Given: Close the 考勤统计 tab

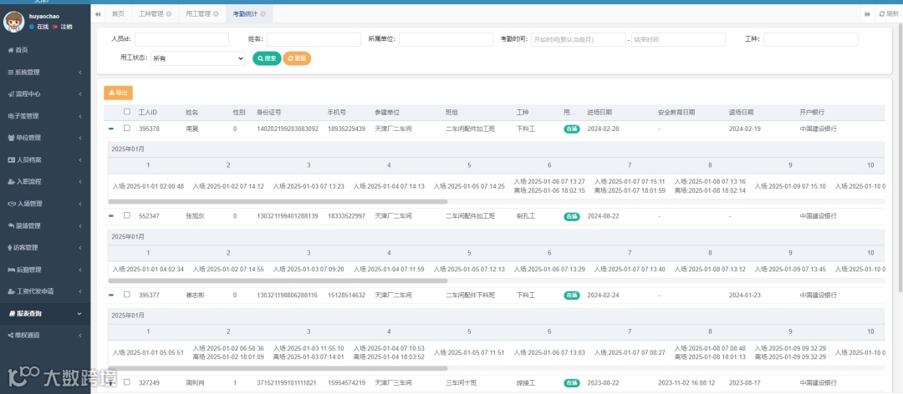Looking at the screenshot, I should [263, 14].
